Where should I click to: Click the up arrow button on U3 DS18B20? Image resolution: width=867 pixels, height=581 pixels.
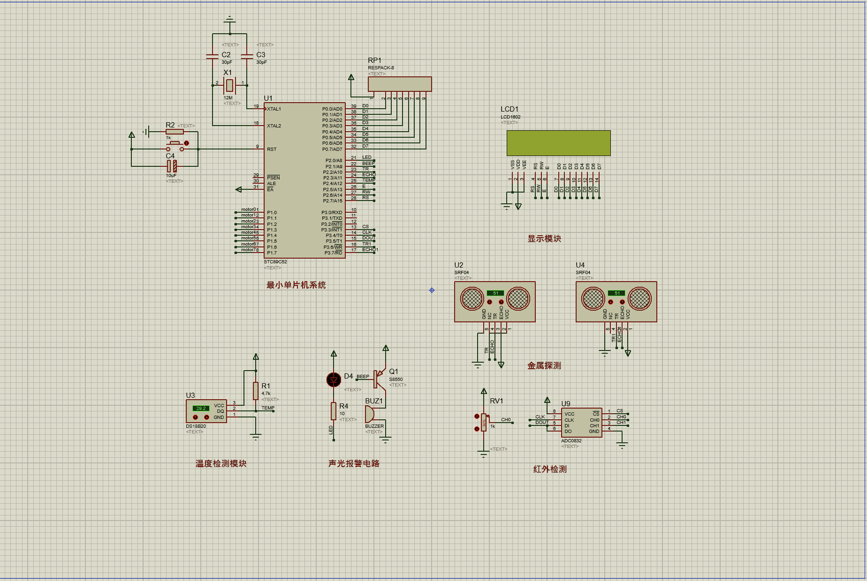[196, 417]
